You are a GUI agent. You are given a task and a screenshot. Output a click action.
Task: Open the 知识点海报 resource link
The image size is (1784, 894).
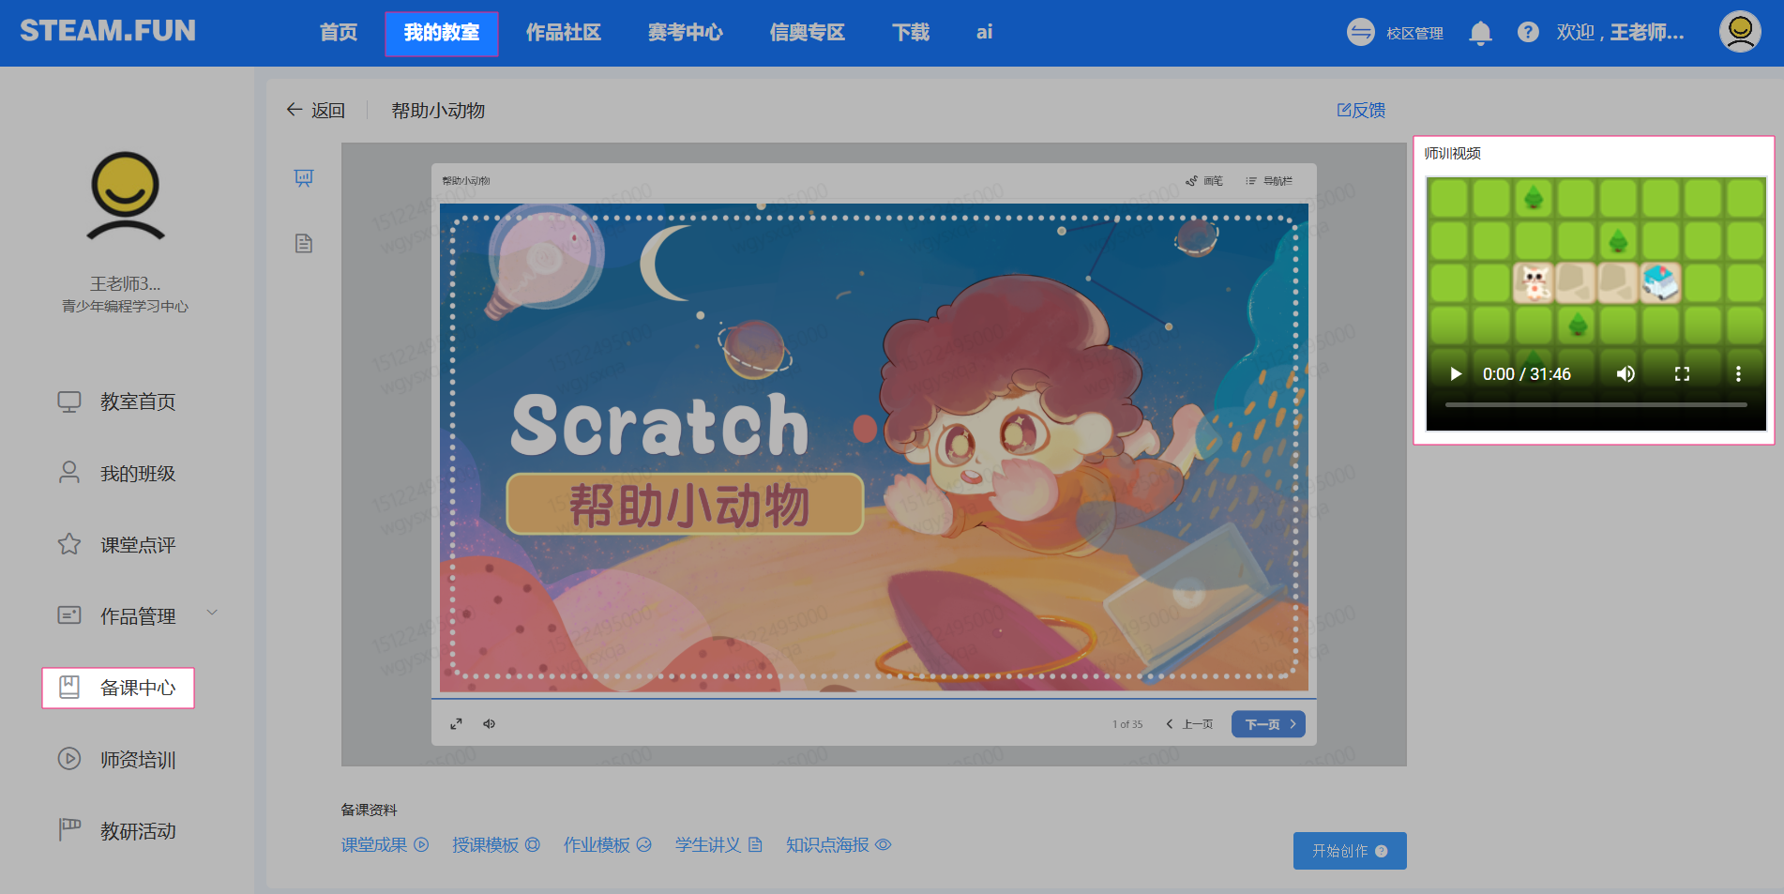[839, 845]
